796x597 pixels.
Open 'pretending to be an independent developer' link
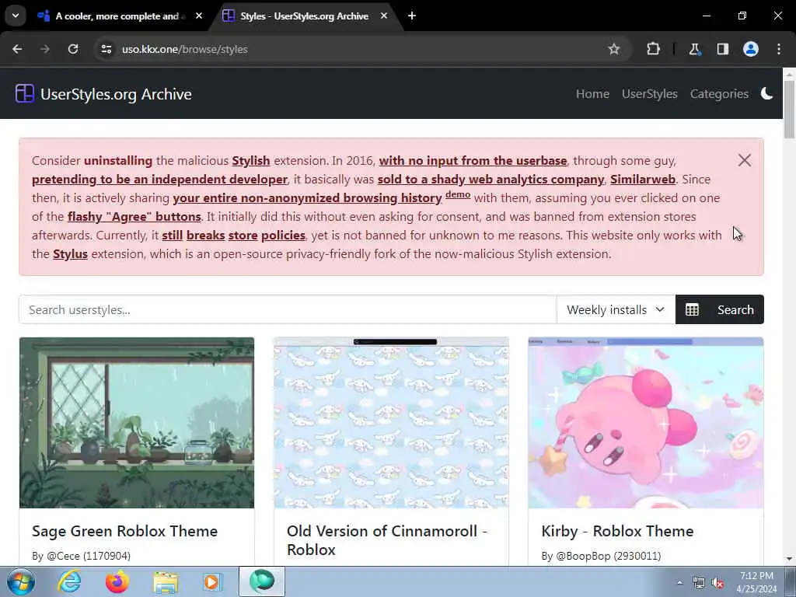(159, 180)
